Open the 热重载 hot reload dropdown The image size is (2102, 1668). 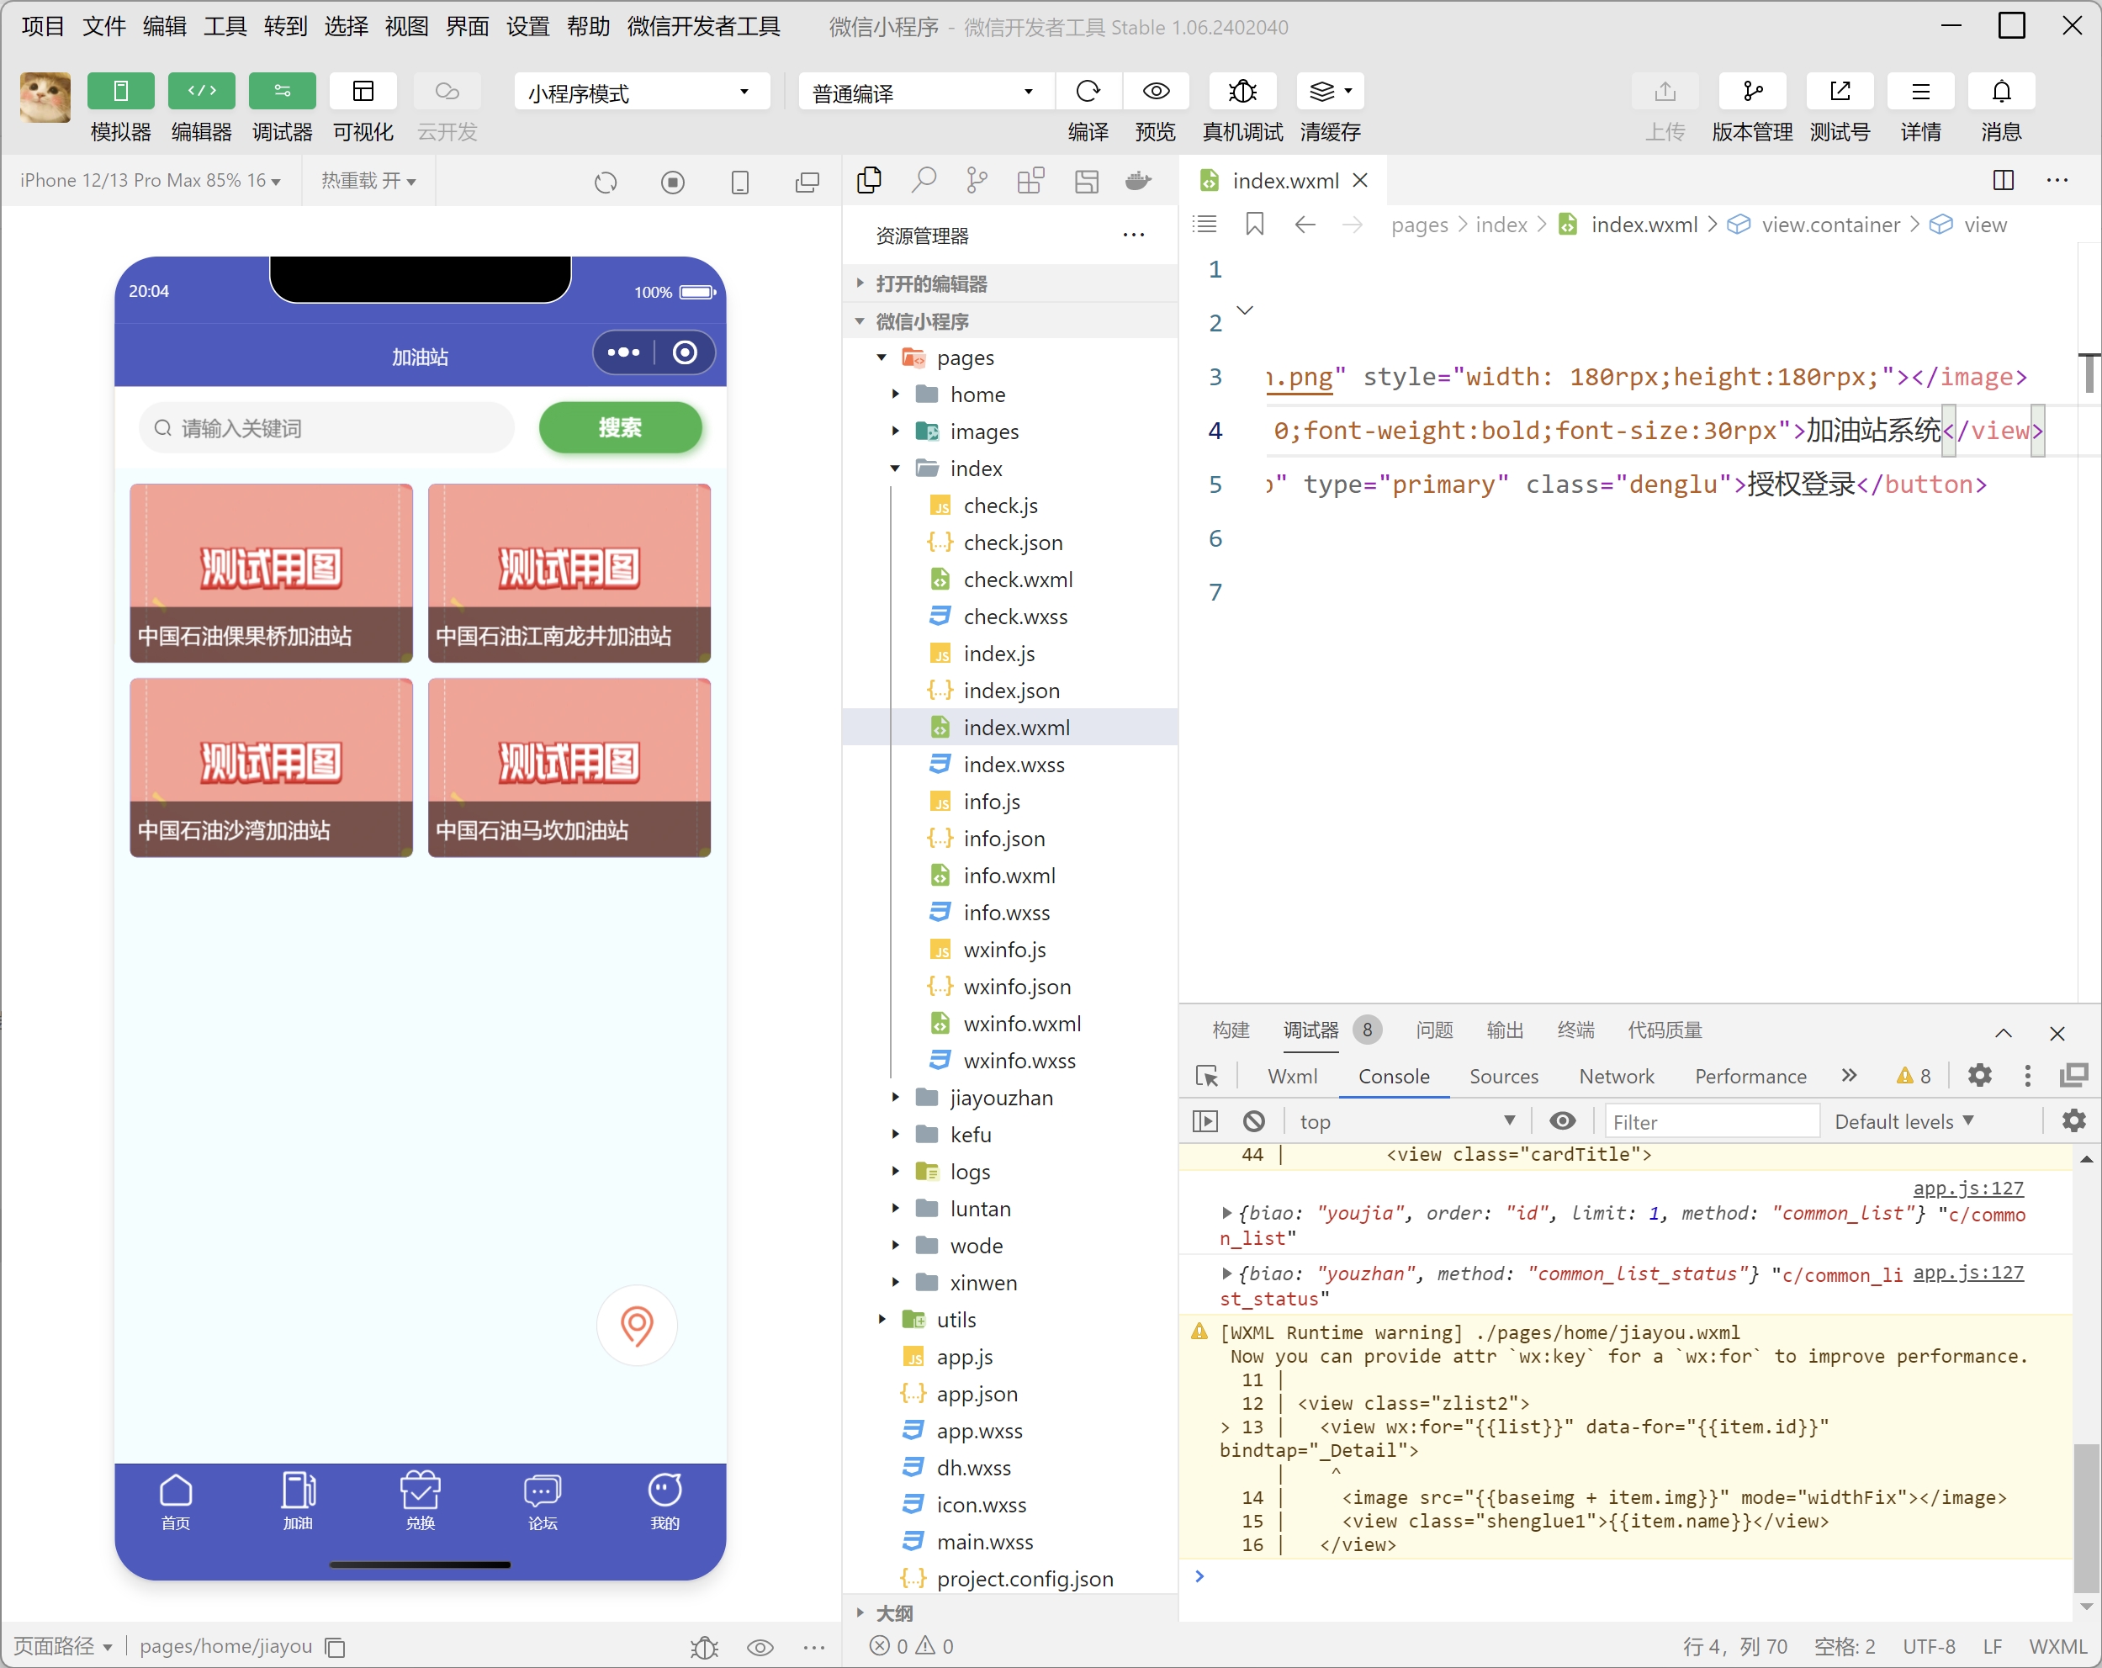(368, 180)
